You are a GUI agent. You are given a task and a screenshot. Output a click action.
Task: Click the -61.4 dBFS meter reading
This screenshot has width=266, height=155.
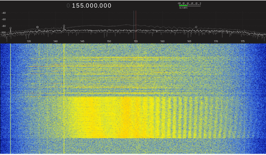(x=183, y=8)
